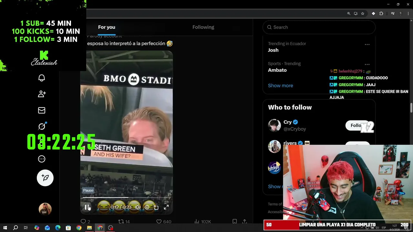Open the account profile avatar in sidebar

[45, 209]
